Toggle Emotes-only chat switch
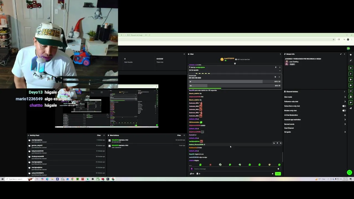 coord(344,111)
